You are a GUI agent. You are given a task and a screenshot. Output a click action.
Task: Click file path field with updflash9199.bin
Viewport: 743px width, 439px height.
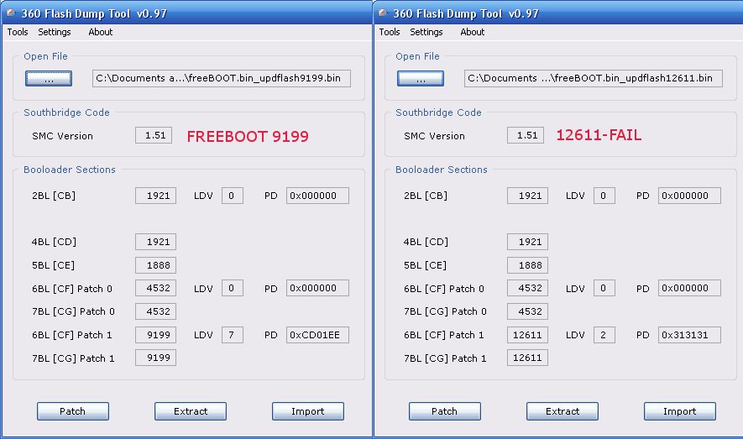(x=222, y=78)
